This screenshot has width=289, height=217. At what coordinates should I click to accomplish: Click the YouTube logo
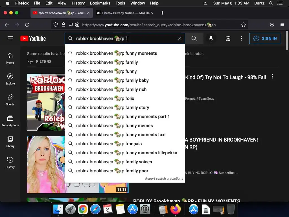pos(33,38)
